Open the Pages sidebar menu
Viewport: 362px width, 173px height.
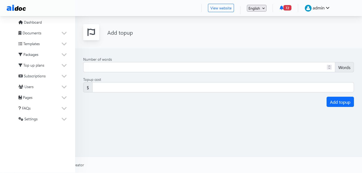[28, 98]
